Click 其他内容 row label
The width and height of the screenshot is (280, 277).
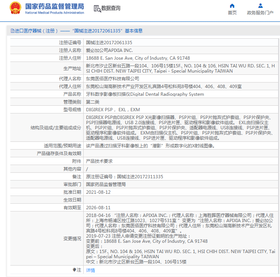click(72, 169)
